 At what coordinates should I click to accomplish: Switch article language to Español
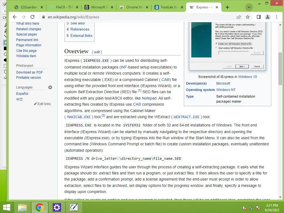coord(22,94)
